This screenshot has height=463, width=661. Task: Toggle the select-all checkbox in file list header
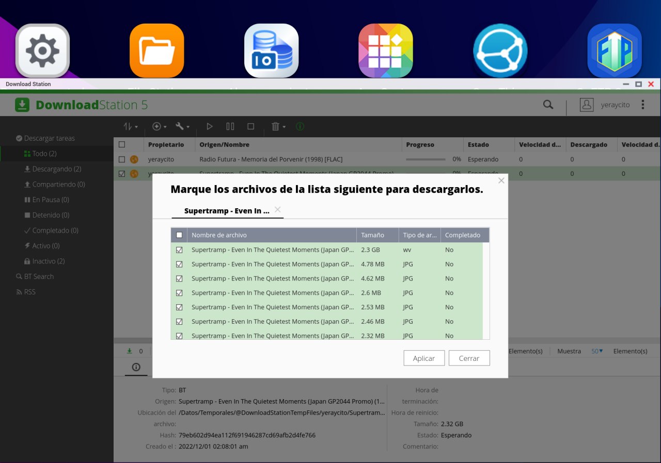(x=179, y=235)
